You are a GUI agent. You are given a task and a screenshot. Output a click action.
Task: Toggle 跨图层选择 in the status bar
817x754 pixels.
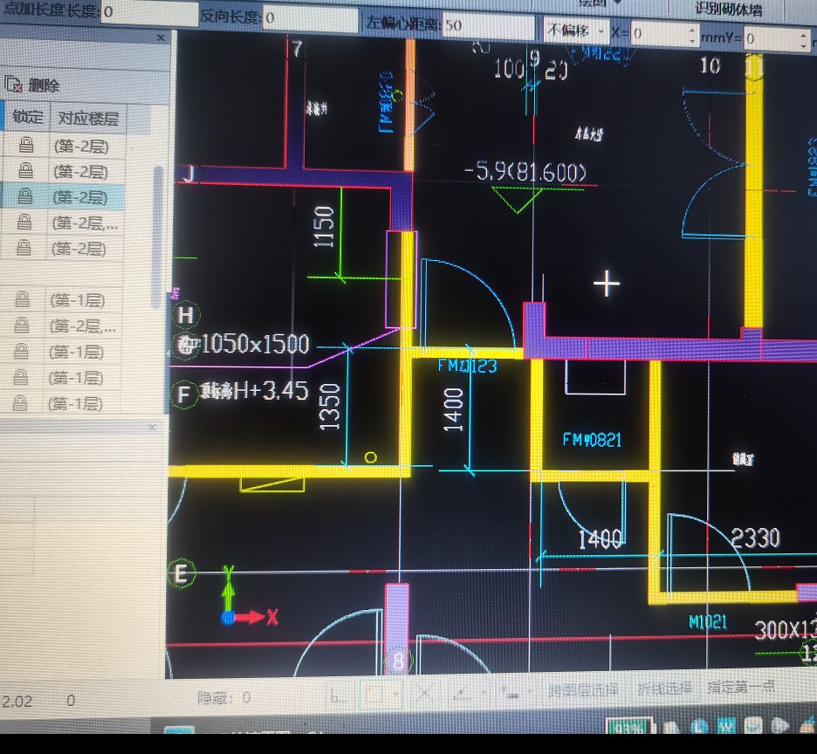pyautogui.click(x=582, y=690)
